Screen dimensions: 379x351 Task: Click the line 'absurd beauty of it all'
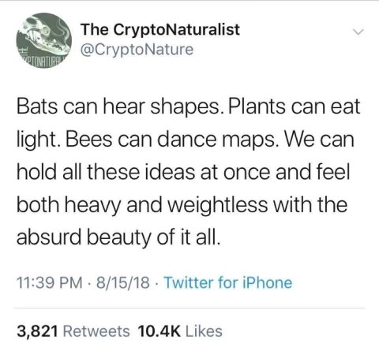[x=118, y=237]
